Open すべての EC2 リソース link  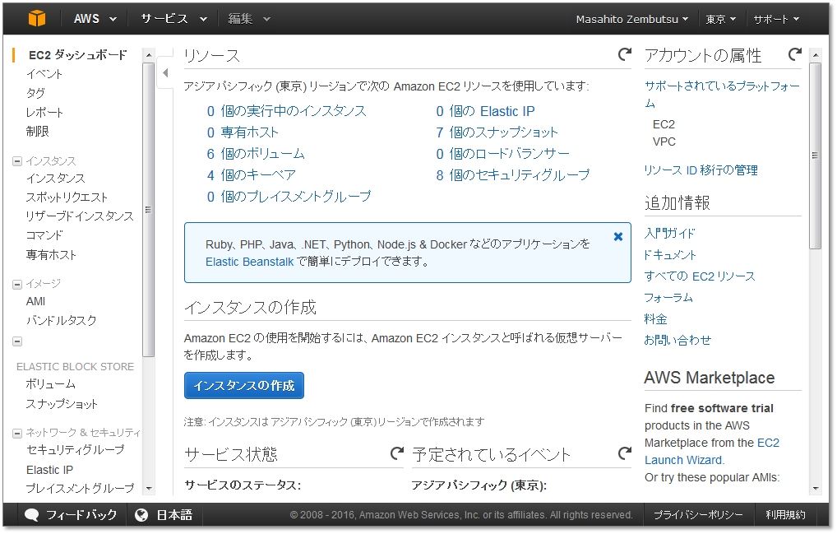click(x=700, y=276)
